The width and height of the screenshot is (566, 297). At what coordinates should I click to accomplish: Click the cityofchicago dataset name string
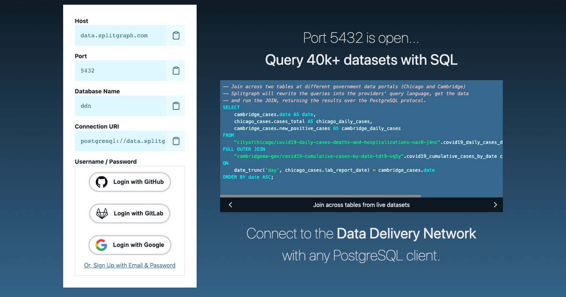[x=337, y=142]
